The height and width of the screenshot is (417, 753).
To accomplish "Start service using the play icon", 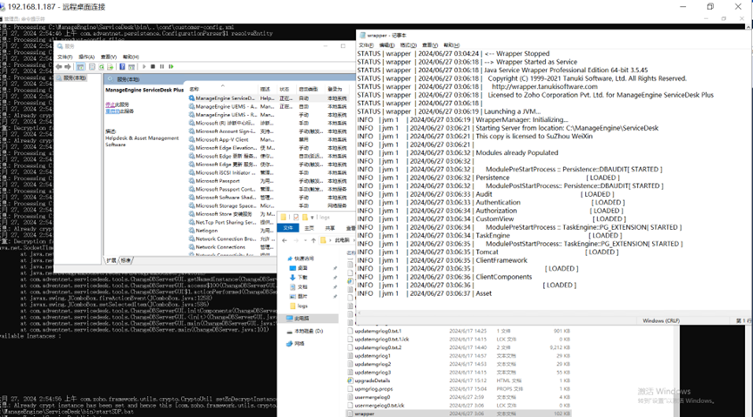I will coord(144,67).
